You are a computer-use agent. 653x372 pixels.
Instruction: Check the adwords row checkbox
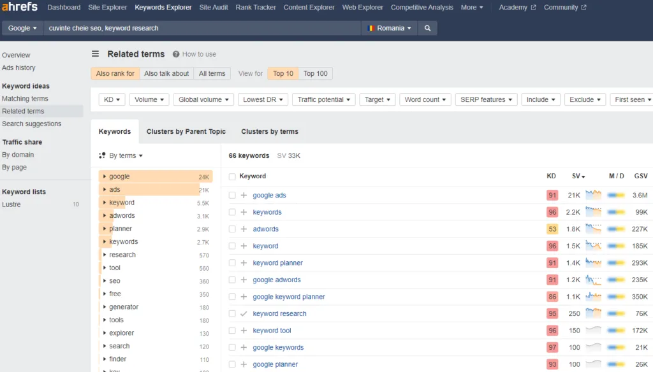coord(232,229)
